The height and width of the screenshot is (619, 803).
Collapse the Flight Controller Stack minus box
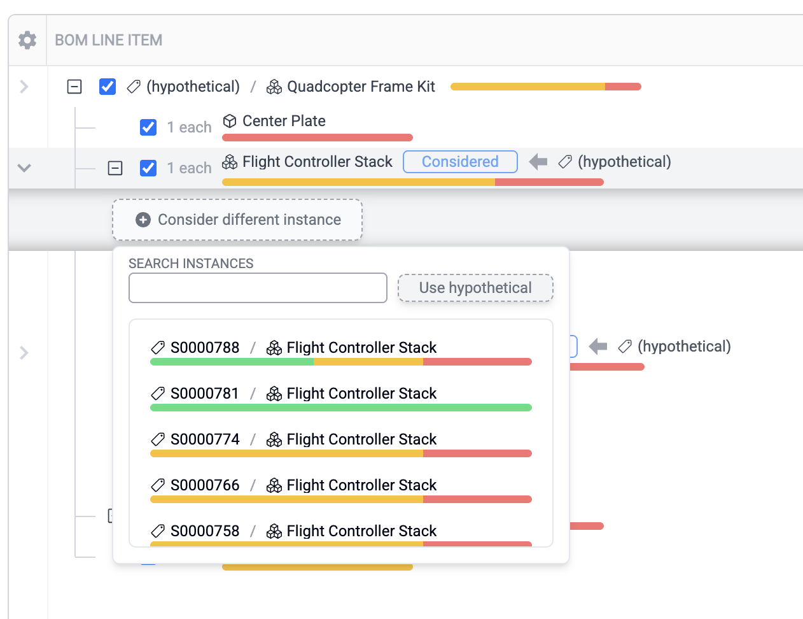tap(115, 168)
